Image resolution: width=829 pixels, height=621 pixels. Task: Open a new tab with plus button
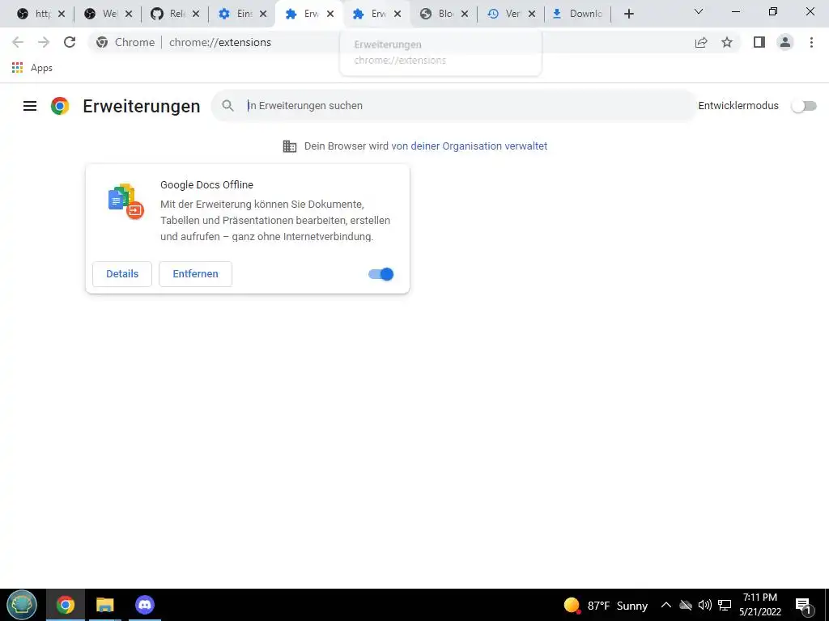click(628, 15)
